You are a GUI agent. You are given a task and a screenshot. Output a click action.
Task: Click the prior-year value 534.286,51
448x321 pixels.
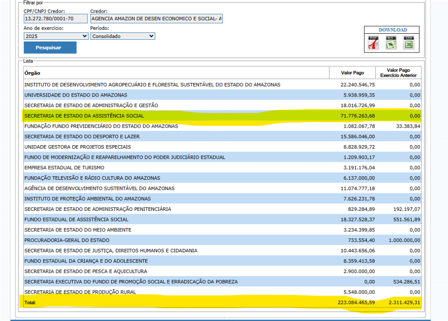click(x=406, y=282)
